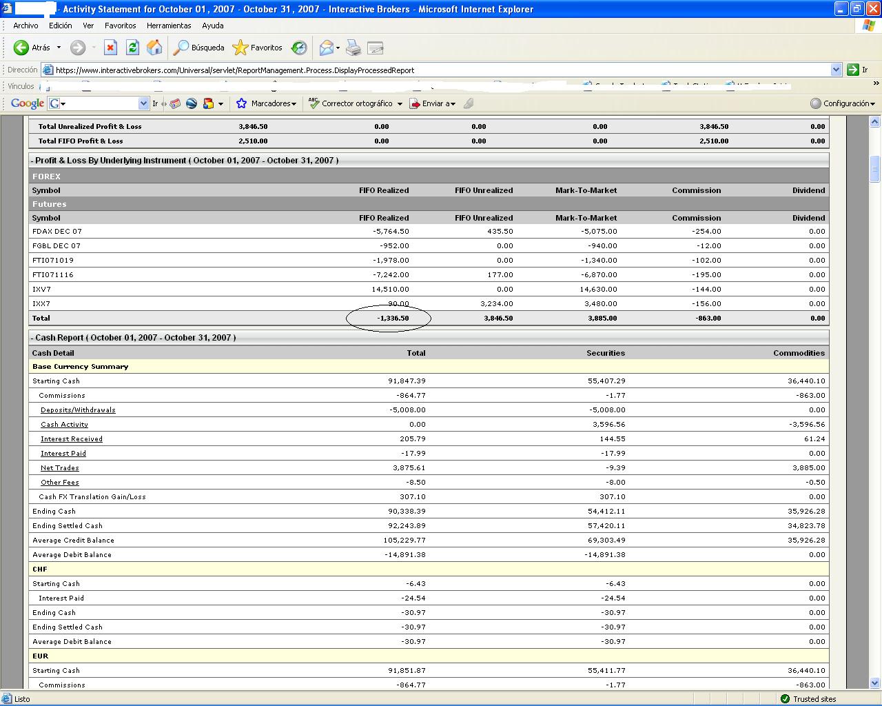Open the Herramientas menu
882x706 pixels.
click(169, 26)
